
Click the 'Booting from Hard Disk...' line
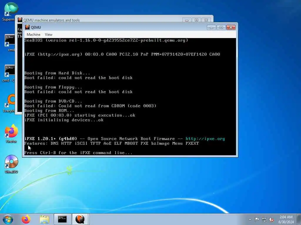(57, 73)
